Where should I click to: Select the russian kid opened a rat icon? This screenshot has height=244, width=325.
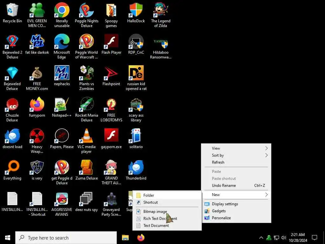(136, 78)
